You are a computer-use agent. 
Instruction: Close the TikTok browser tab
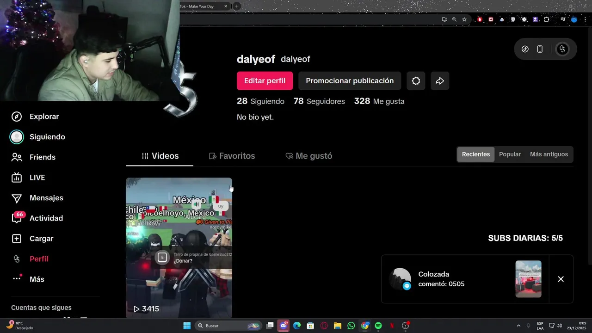pos(226,6)
